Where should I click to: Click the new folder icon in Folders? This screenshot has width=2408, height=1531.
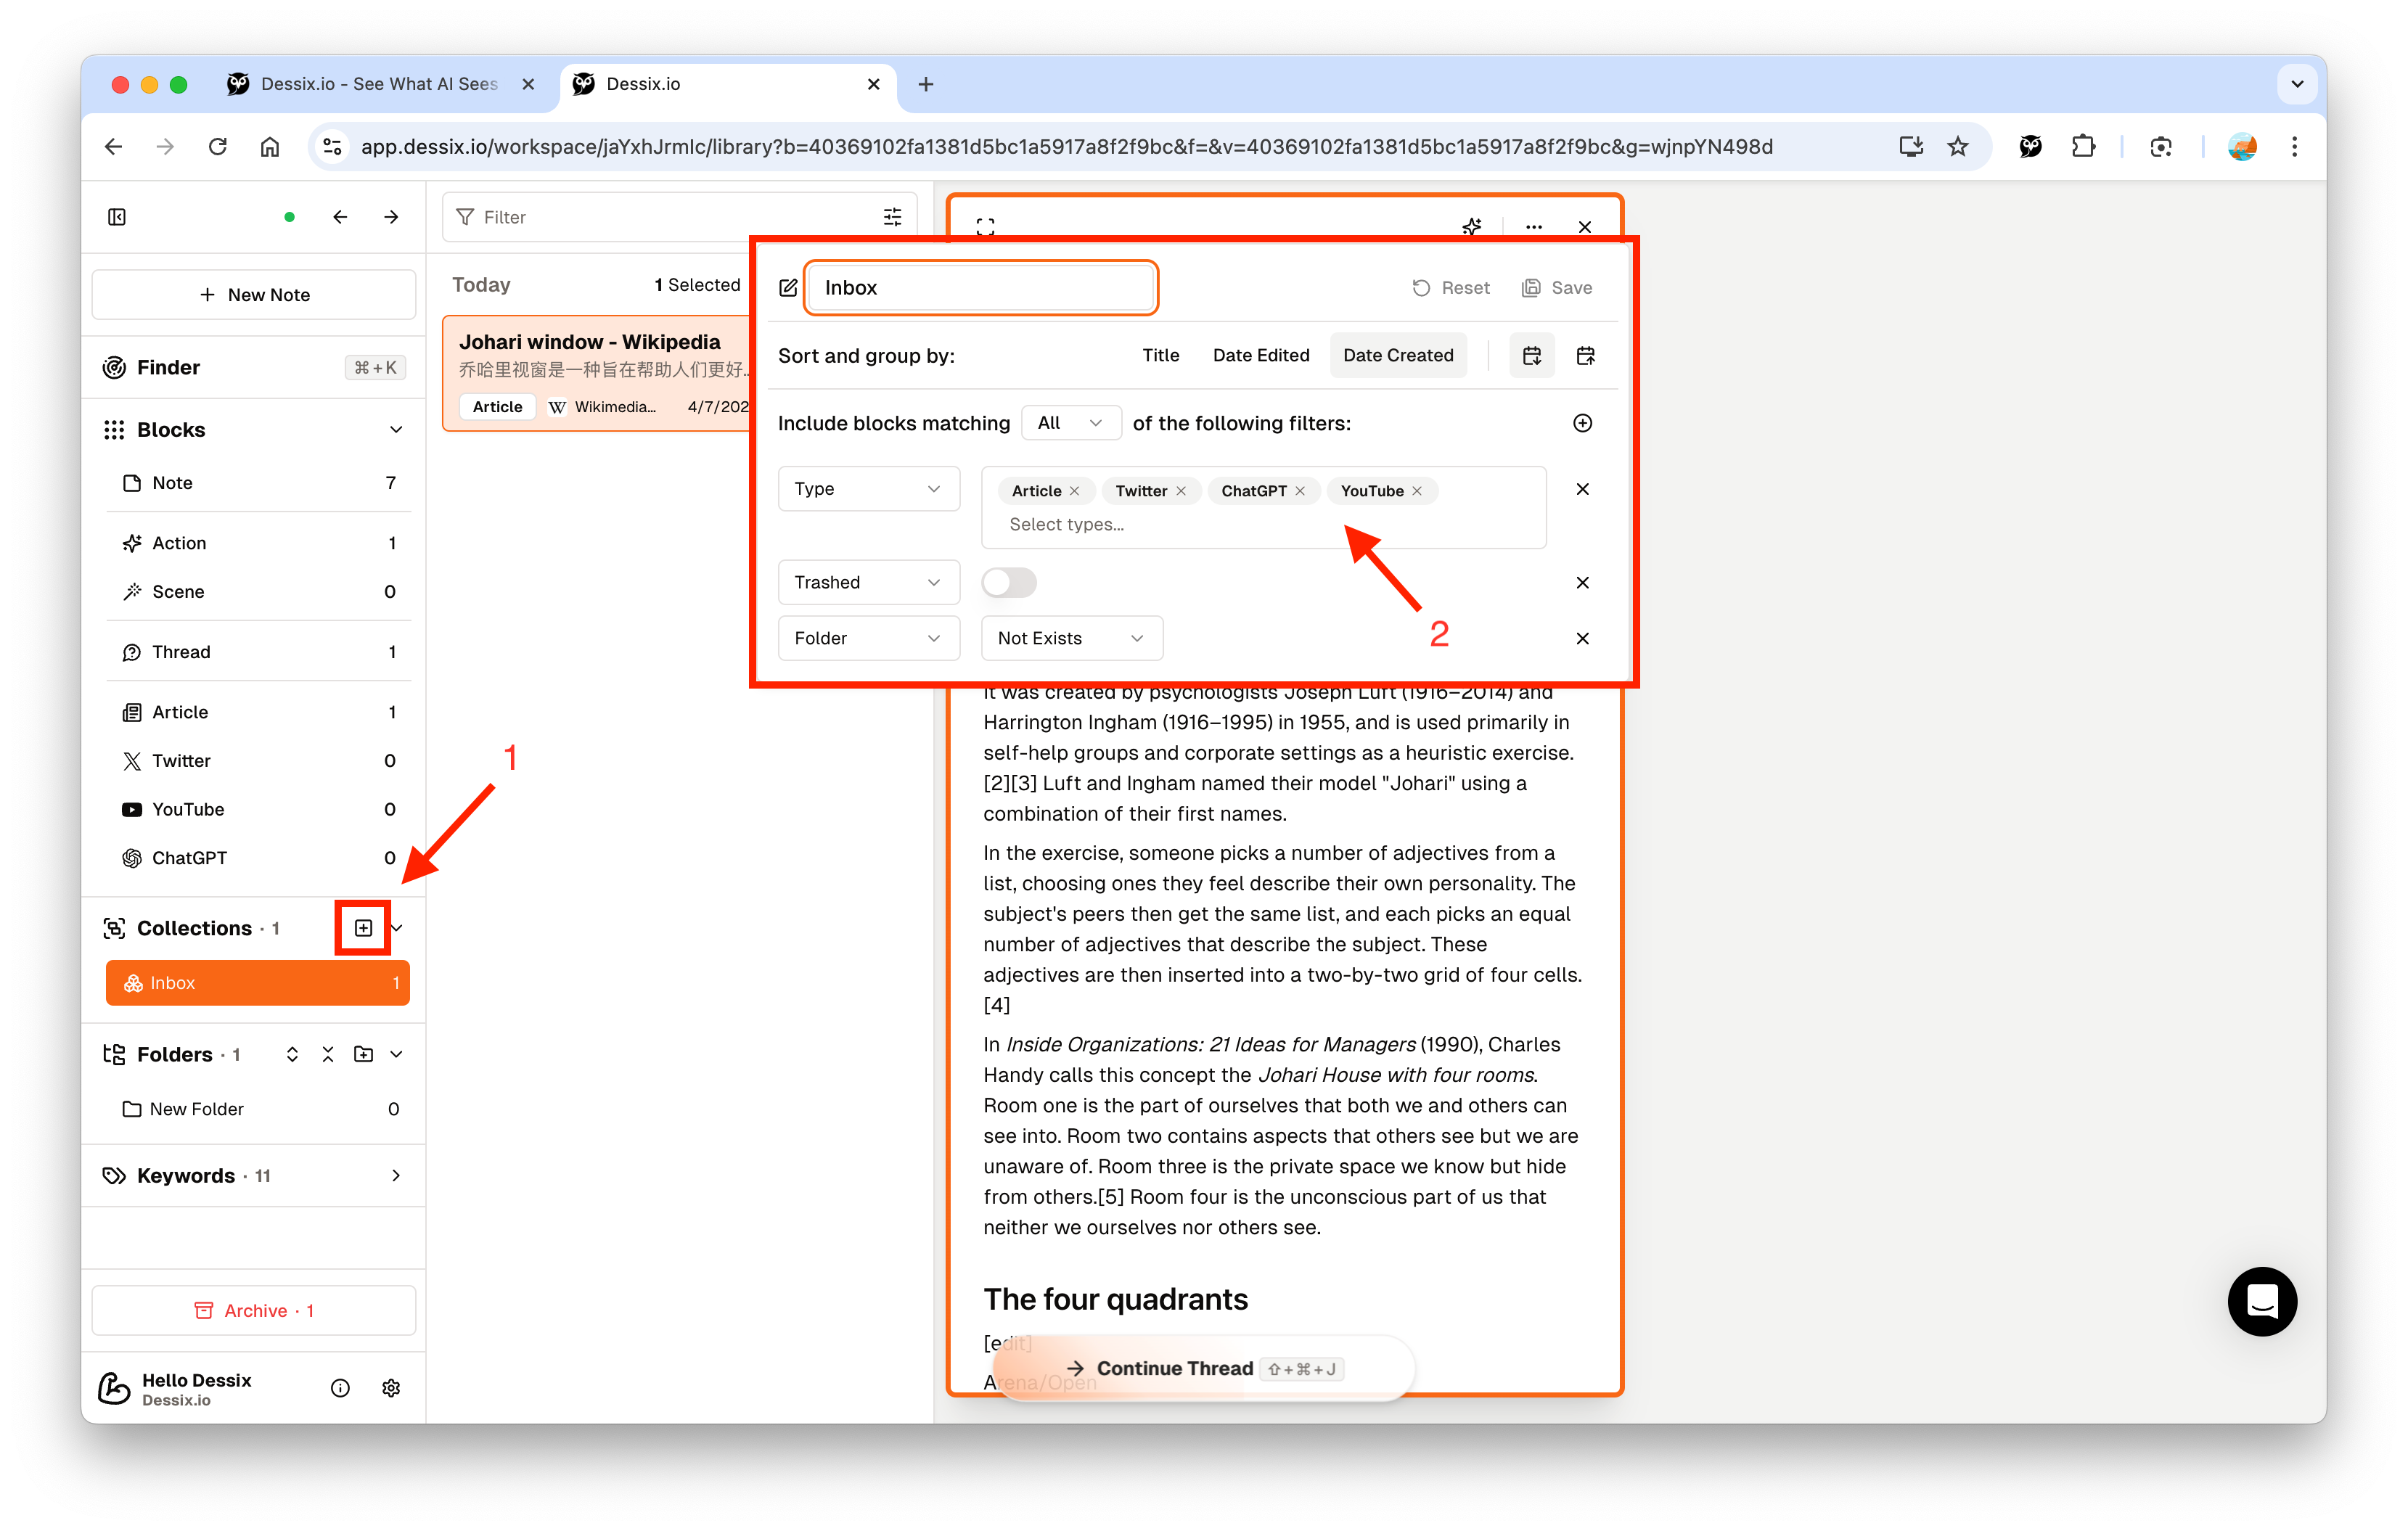(363, 1054)
